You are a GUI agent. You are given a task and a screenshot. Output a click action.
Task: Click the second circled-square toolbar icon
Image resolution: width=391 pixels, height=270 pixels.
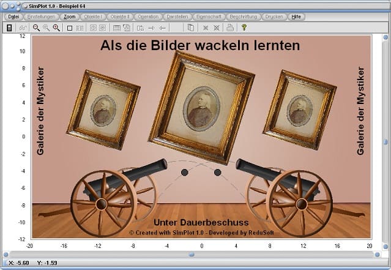(x=102, y=28)
